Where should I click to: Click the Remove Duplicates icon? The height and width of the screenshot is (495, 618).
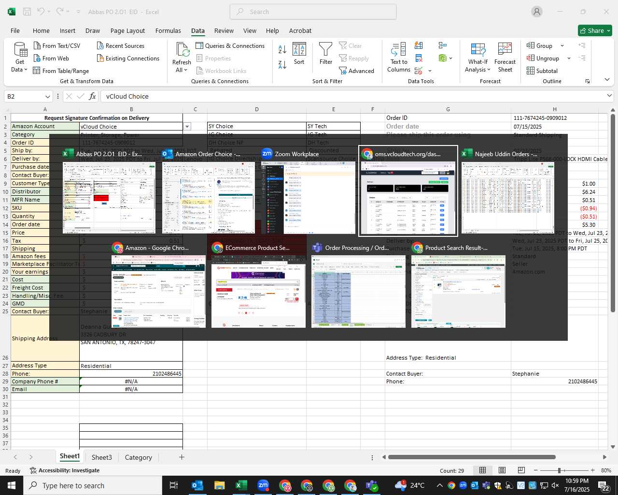419,58
